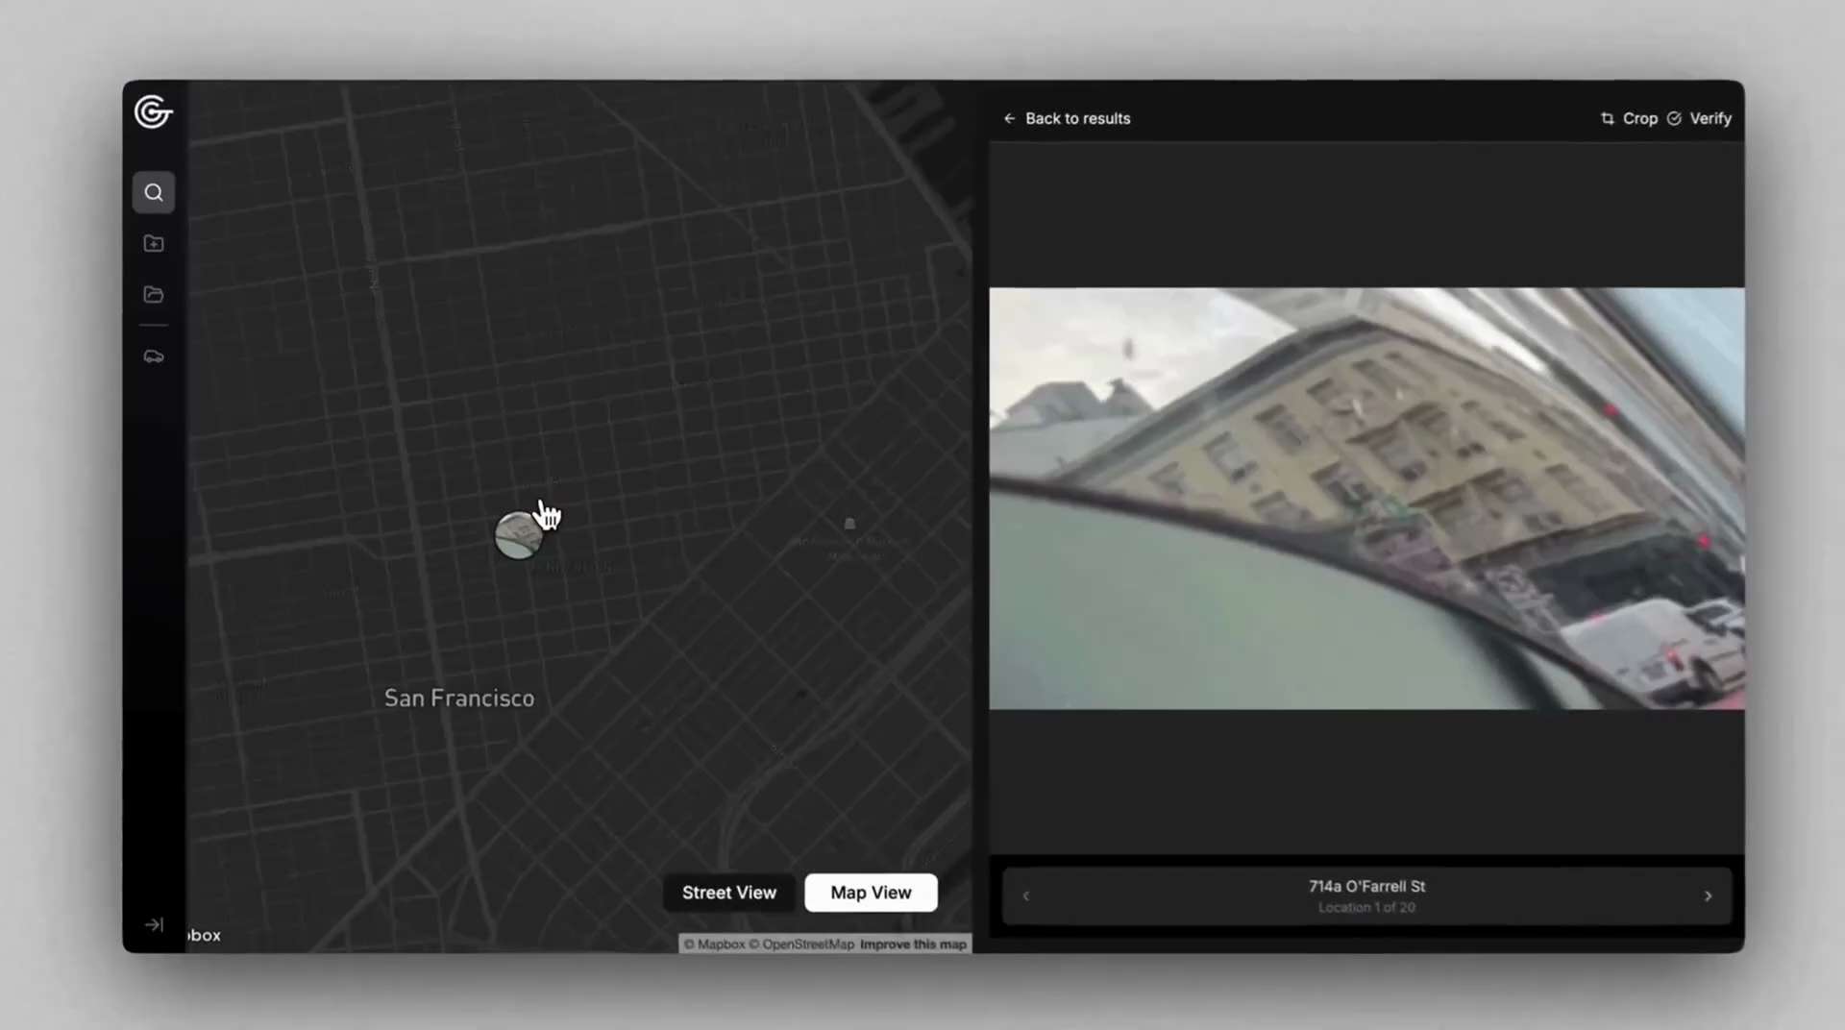
Task: Click the Improve this map link
Action: click(913, 944)
